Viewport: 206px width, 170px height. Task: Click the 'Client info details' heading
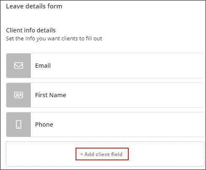point(31,30)
